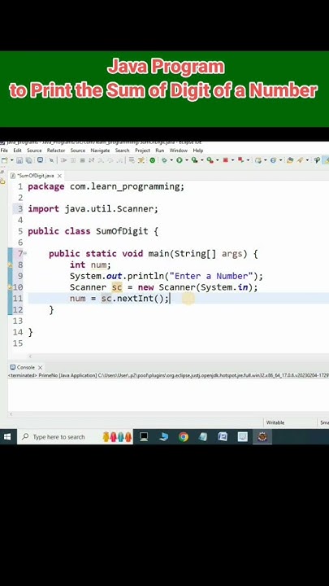Open the Refactor menu

[56, 151]
